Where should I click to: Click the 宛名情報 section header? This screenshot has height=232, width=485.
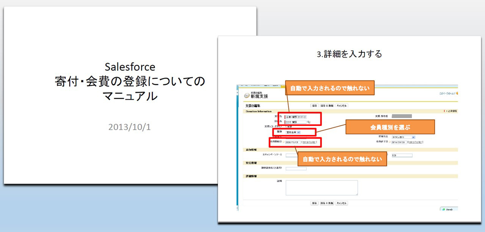(350, 163)
